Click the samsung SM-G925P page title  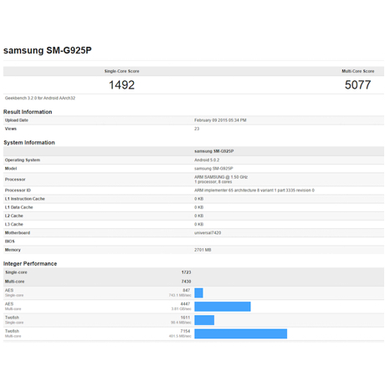pyautogui.click(x=48, y=50)
